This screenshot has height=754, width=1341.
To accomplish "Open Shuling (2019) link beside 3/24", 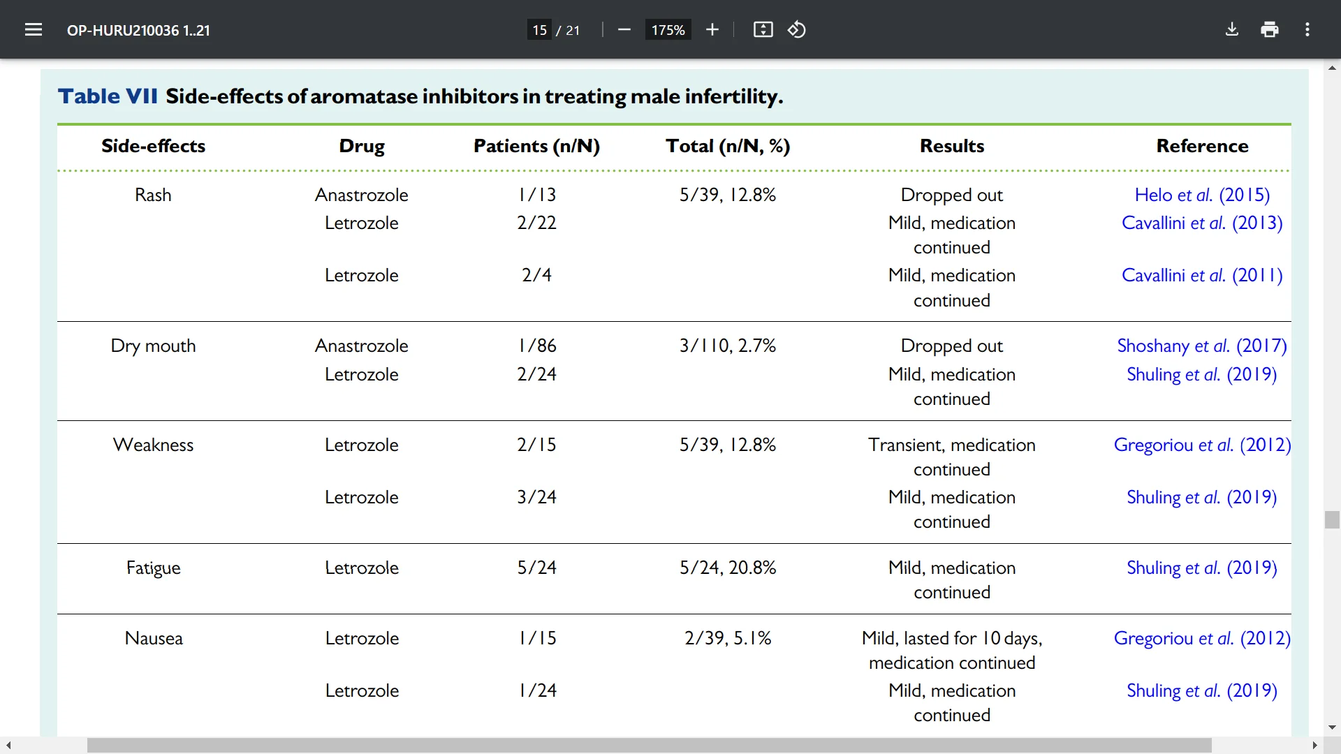I will 1201,497.
